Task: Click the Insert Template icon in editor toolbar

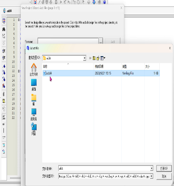Action: (x=4, y=101)
